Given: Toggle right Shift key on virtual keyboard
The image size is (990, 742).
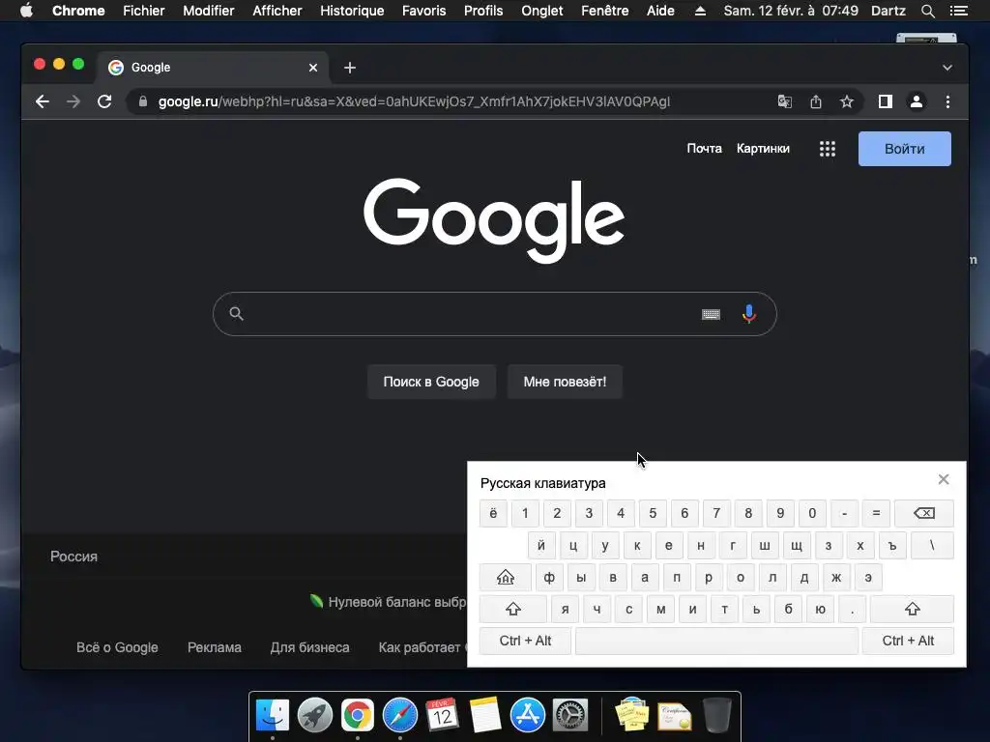Looking at the screenshot, I should (x=912, y=609).
